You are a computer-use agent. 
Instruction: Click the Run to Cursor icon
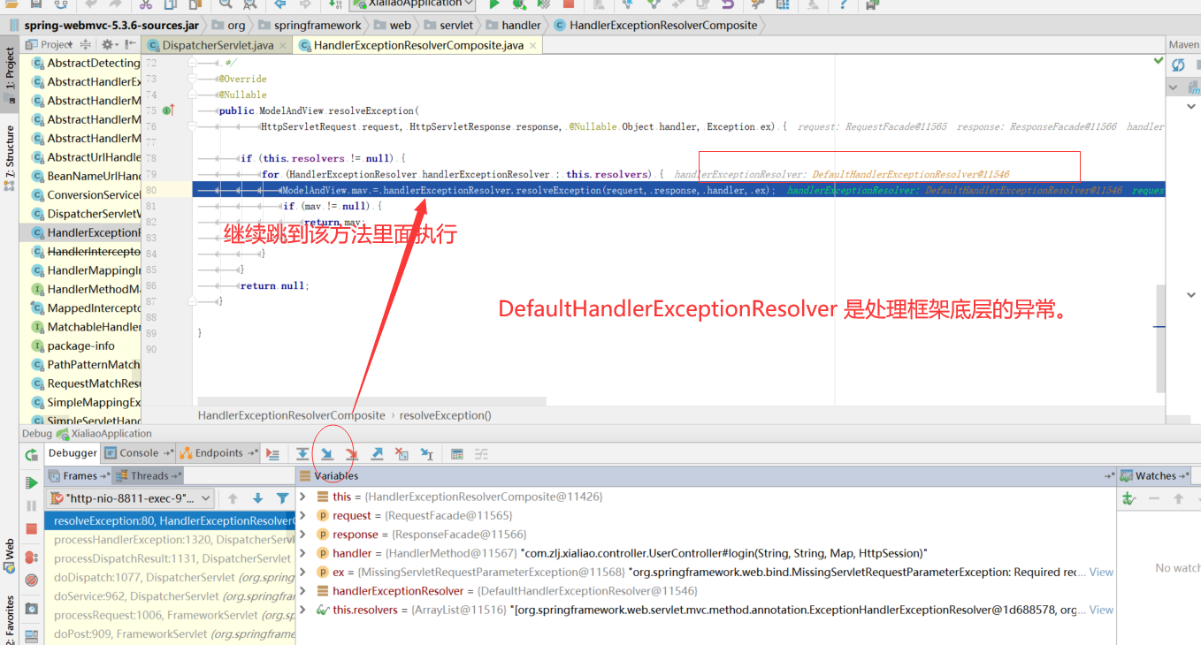click(426, 454)
